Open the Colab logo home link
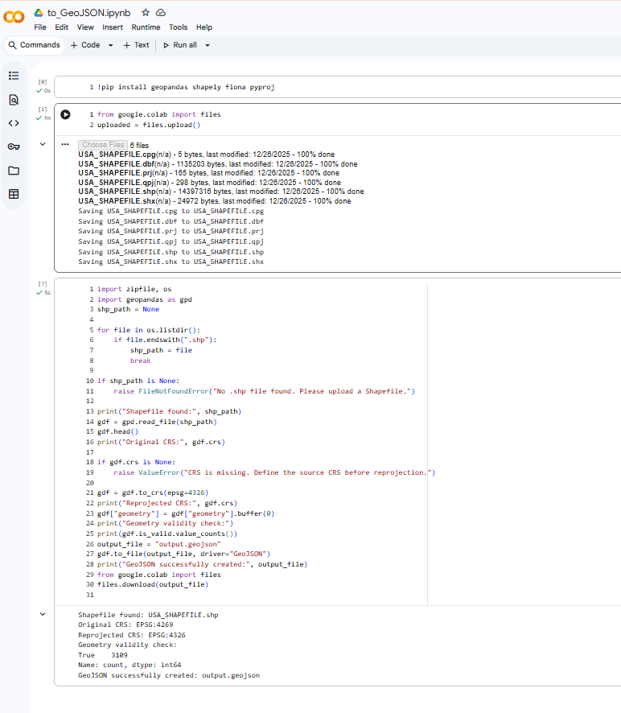 (14, 17)
